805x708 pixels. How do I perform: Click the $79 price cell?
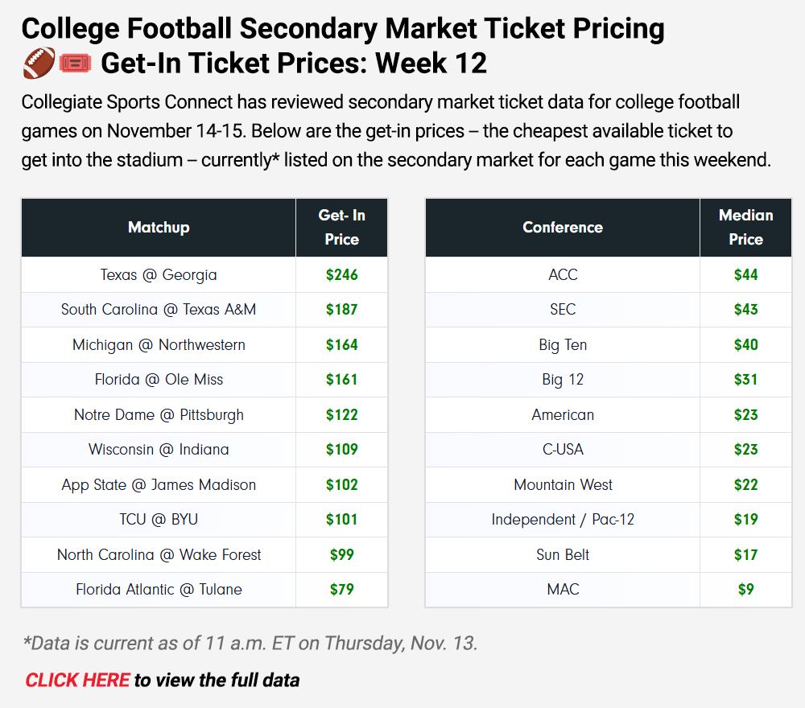click(341, 589)
